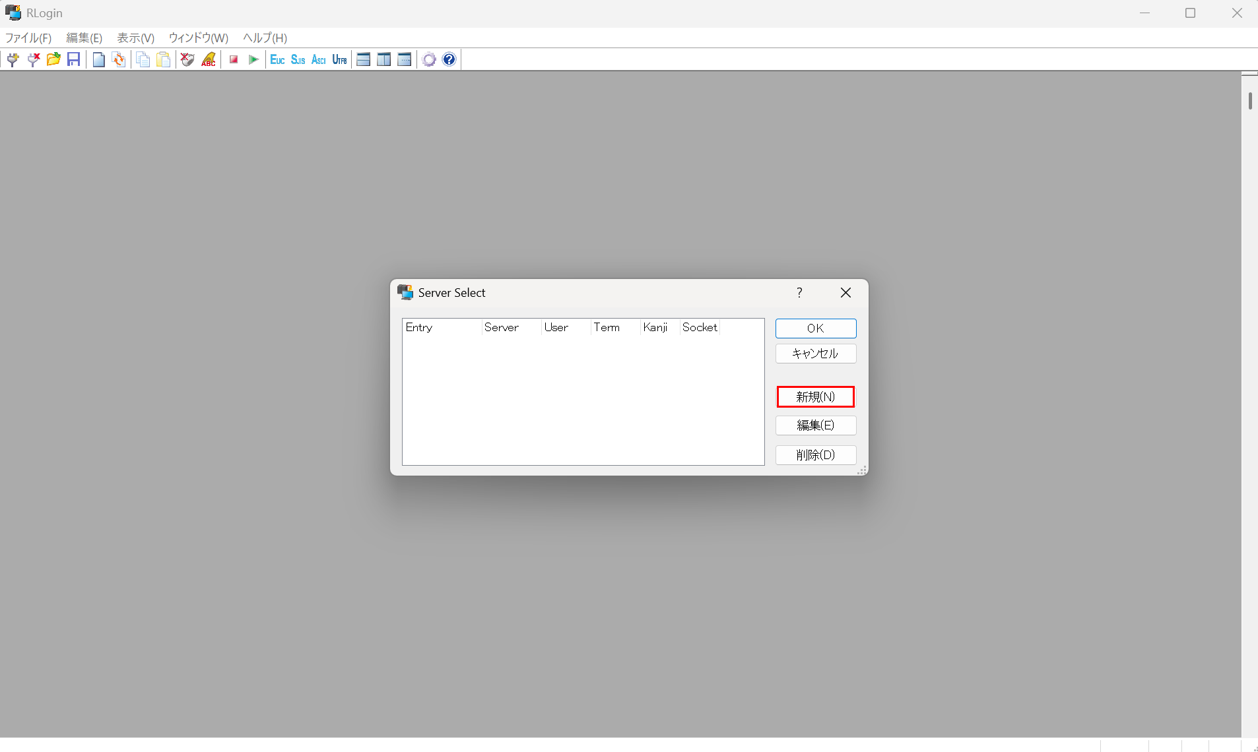
Task: Split the terminal horizontally
Action: point(363,59)
